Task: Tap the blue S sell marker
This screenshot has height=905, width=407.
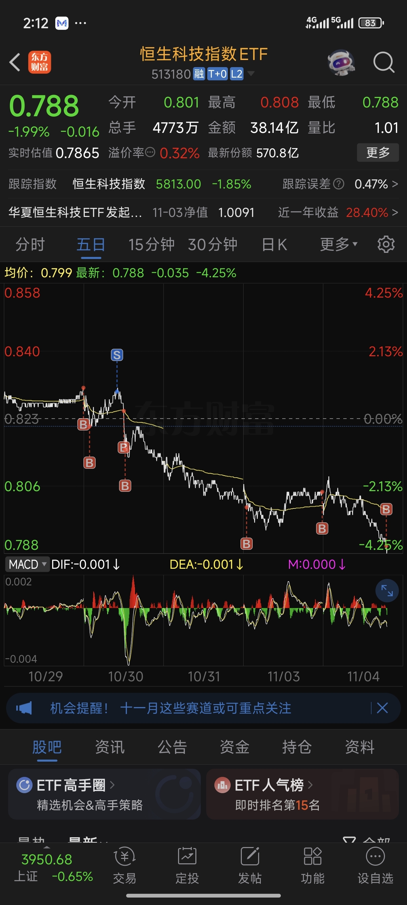Action: (117, 355)
